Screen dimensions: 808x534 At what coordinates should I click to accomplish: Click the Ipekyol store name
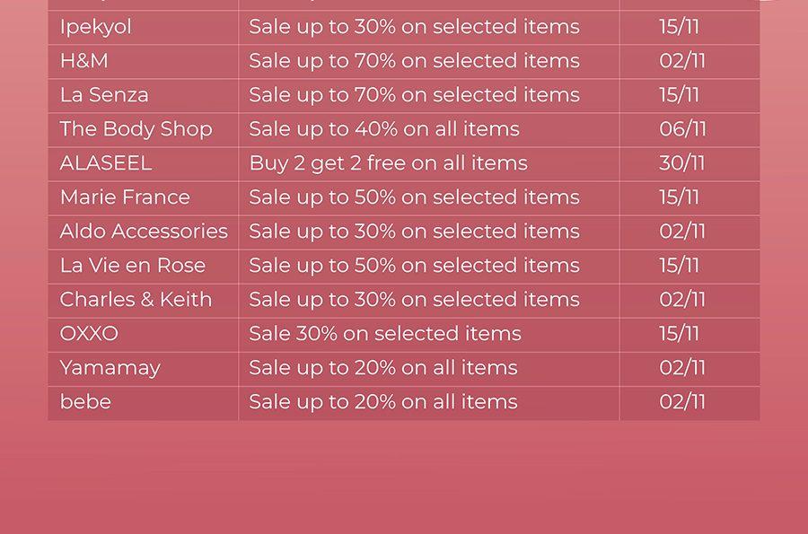[x=96, y=27]
